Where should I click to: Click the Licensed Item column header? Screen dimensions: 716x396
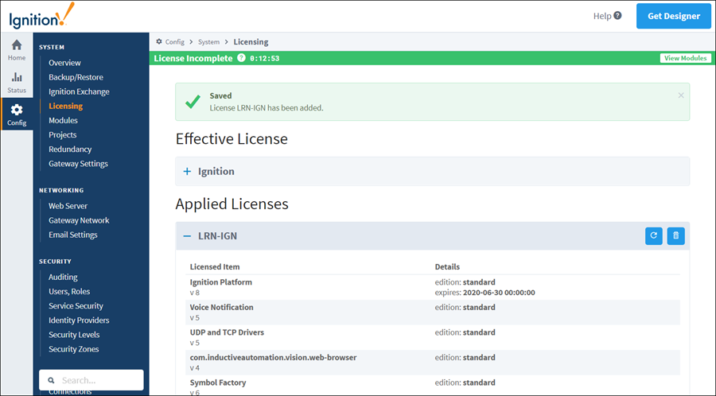tap(215, 267)
